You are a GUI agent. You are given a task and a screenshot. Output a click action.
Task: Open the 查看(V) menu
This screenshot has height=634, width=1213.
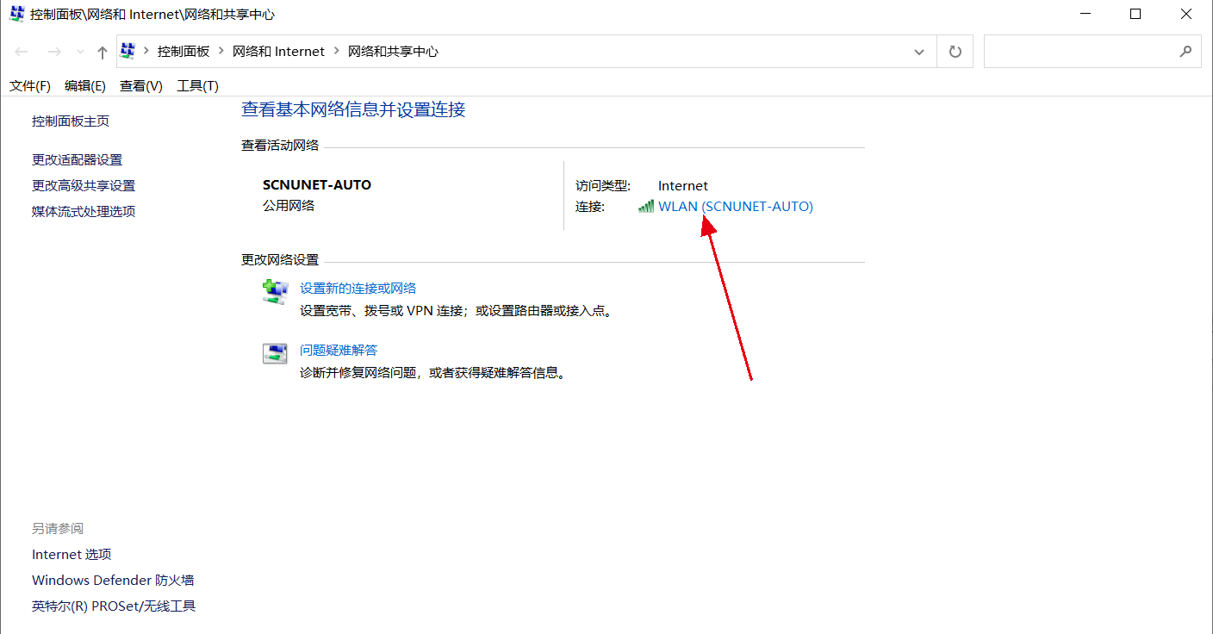141,86
